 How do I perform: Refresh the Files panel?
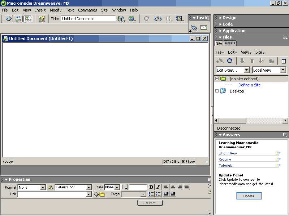tap(230, 61)
